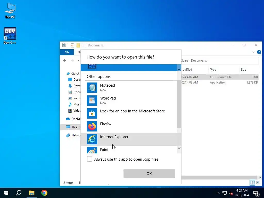Open OneDrive in the navigation pane
Image resolution: width=264 pixels, height=198 pixels.
point(73,119)
